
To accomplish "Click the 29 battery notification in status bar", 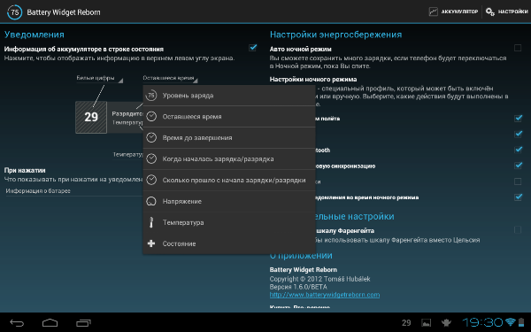I will [x=406, y=323].
